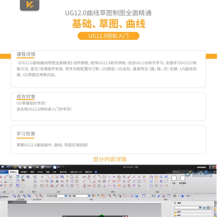Viewport: 217px width, 217px height.
Task: Click the UG12.0轻松入门 orange button
Action: pyautogui.click(x=108, y=36)
